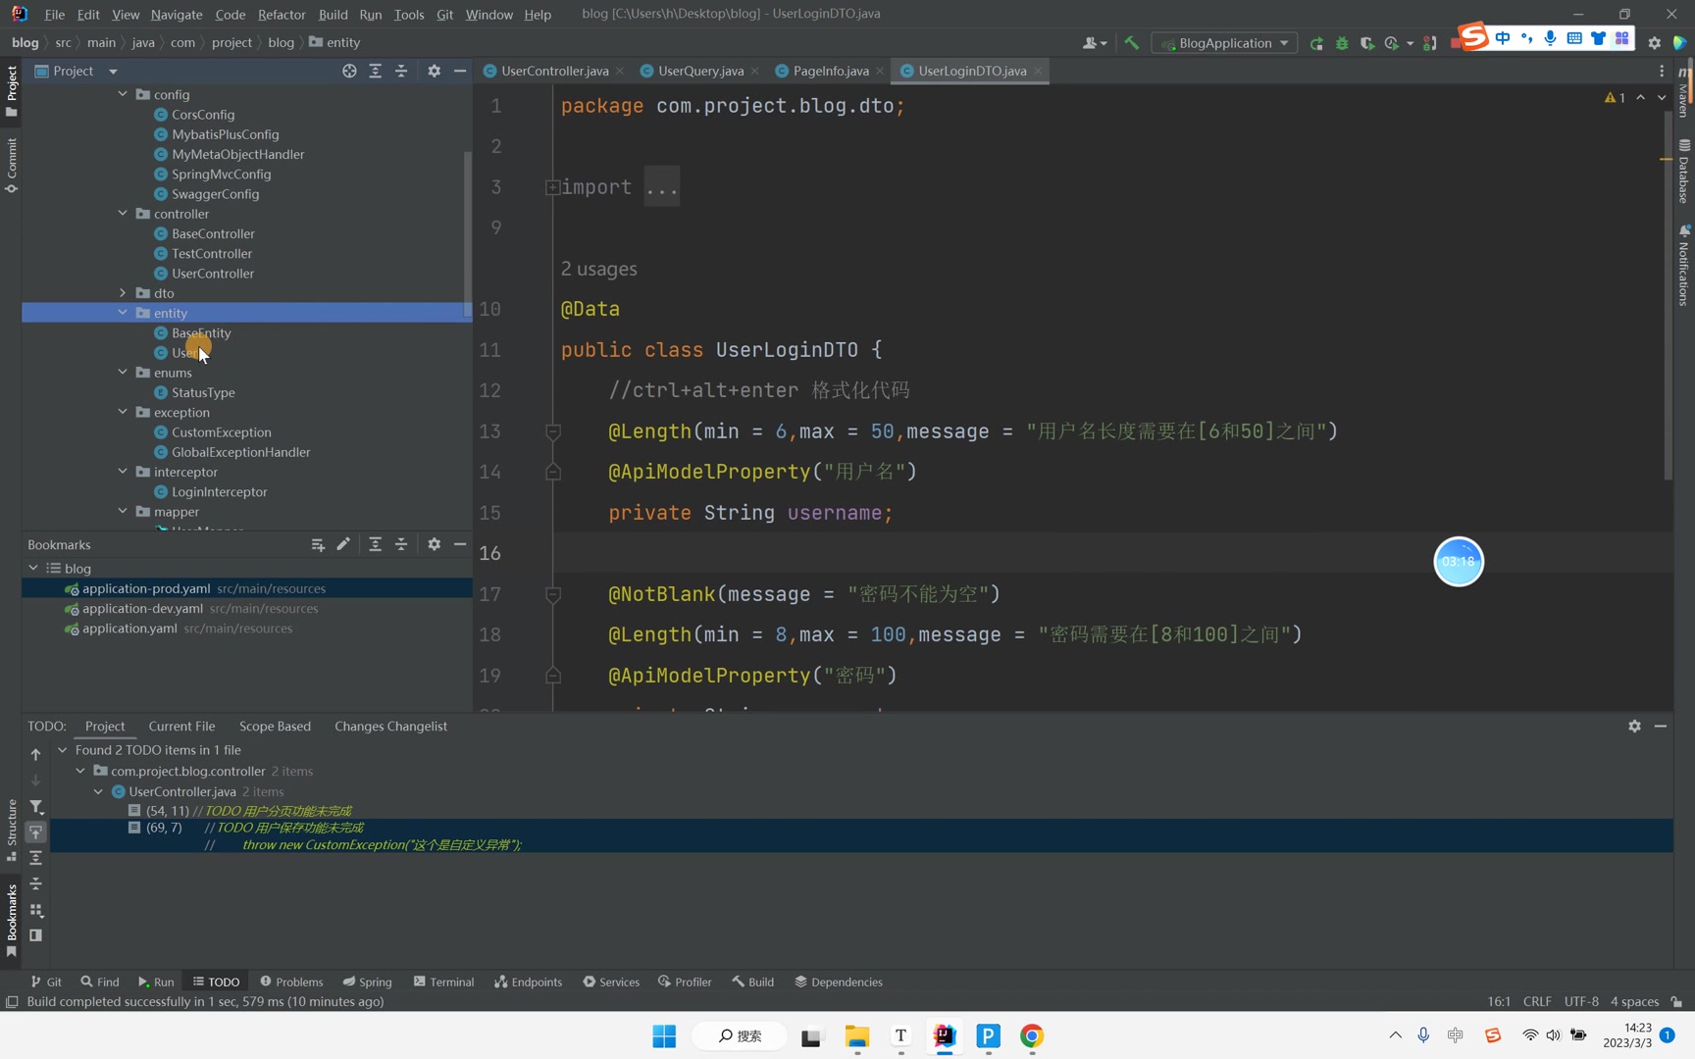
Task: Open Google Chrome from Windows taskbar
Action: click(1032, 1035)
